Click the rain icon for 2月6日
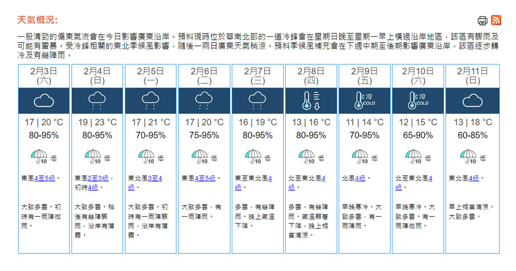 (x=204, y=101)
